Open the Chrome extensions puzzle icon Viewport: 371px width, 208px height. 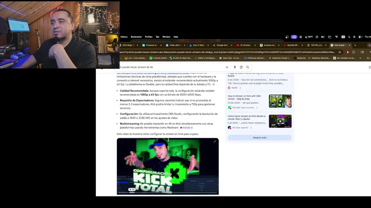(354, 52)
